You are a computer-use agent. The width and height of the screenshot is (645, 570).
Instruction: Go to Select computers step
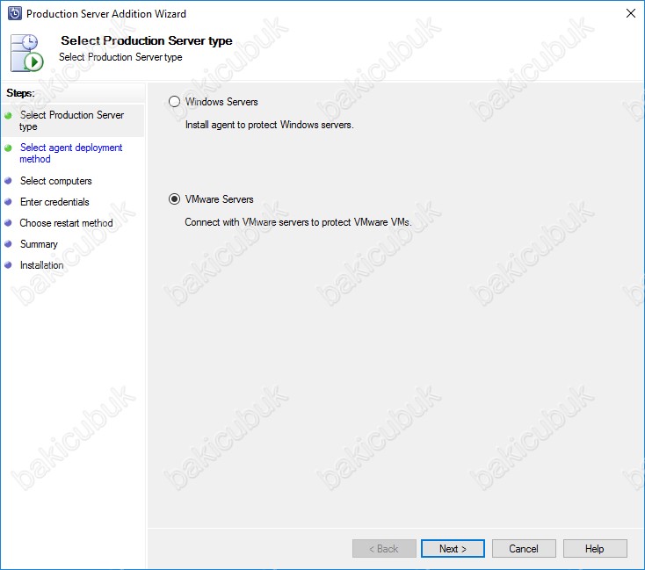(56, 181)
